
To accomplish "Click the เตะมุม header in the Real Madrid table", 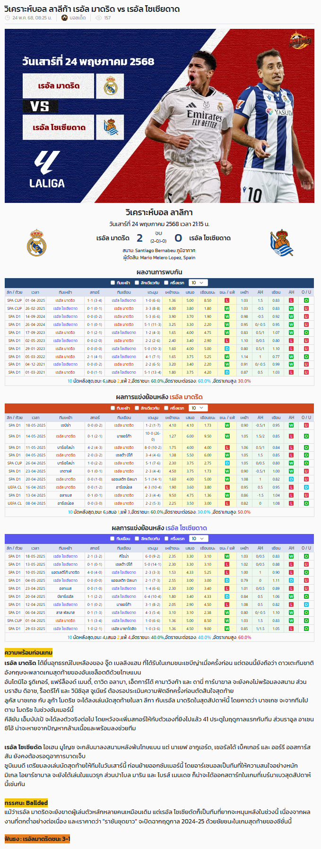I will pos(153,418).
